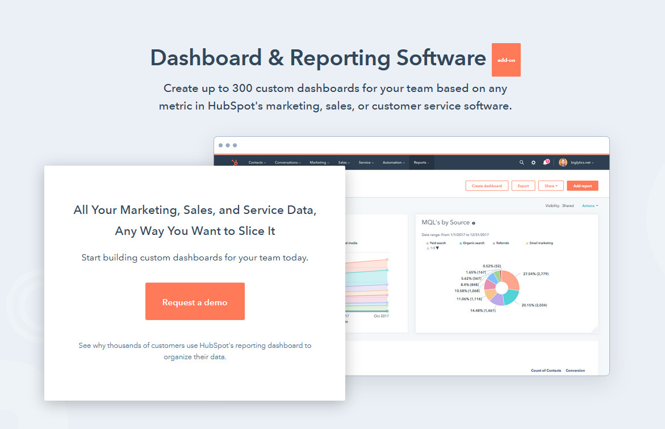This screenshot has height=429, width=665.
Task: Expand the Share dropdown button
Action: [x=551, y=186]
